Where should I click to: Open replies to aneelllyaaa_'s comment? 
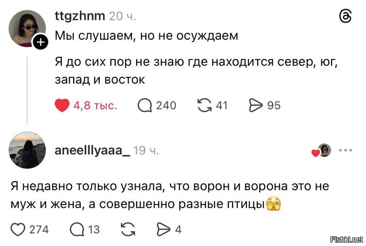tap(78, 229)
